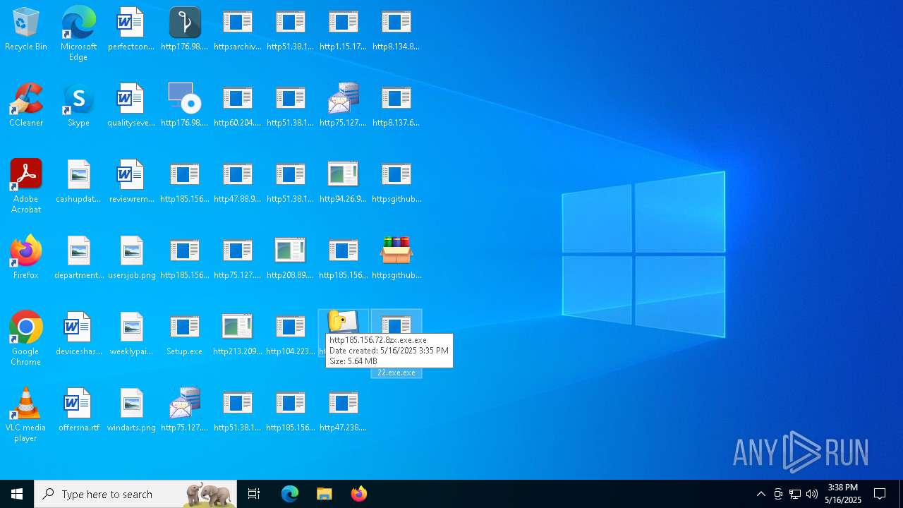Viewport: 903px width, 508px height.
Task: Select the Skype desktop shortcut
Action: (78, 106)
